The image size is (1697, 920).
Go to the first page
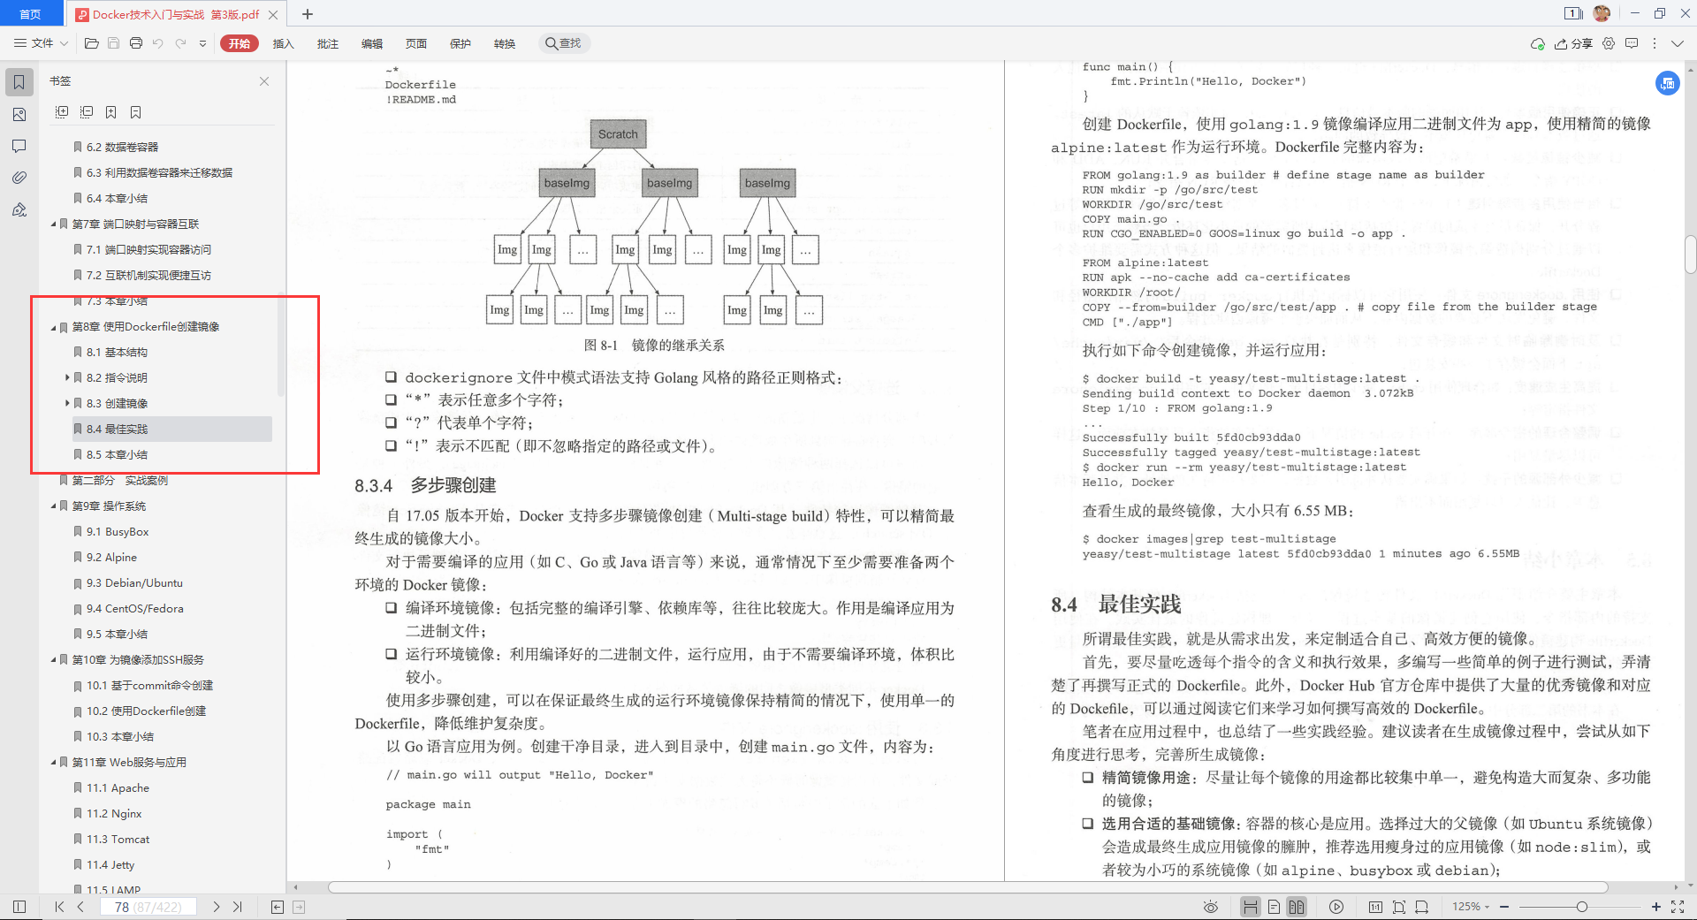pos(59,907)
